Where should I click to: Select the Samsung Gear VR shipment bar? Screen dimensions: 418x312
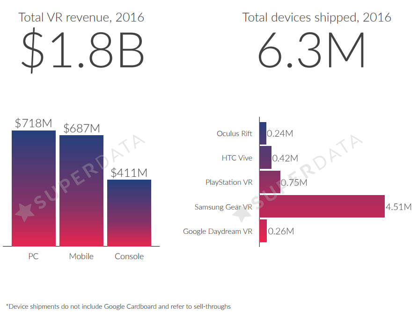point(322,206)
